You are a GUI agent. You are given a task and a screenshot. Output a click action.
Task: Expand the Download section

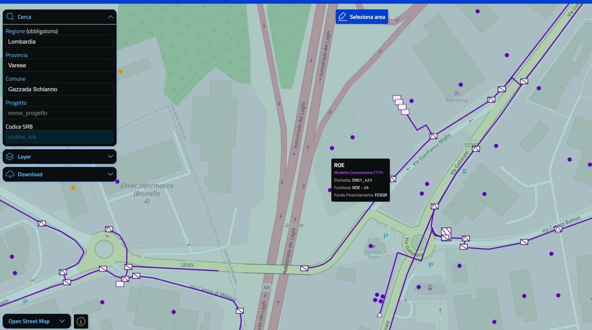110,174
